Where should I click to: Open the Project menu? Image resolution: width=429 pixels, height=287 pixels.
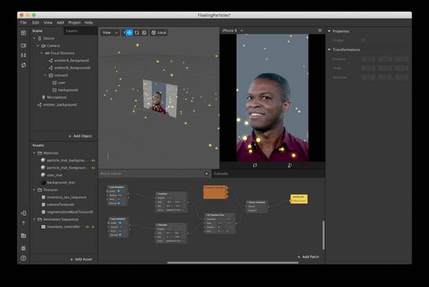point(74,22)
